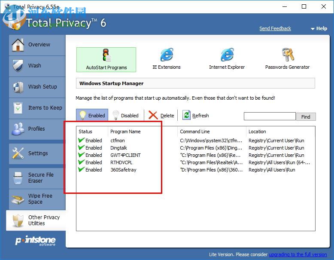
Task: Select the GWT4PCLIENT program name
Action: click(125, 155)
